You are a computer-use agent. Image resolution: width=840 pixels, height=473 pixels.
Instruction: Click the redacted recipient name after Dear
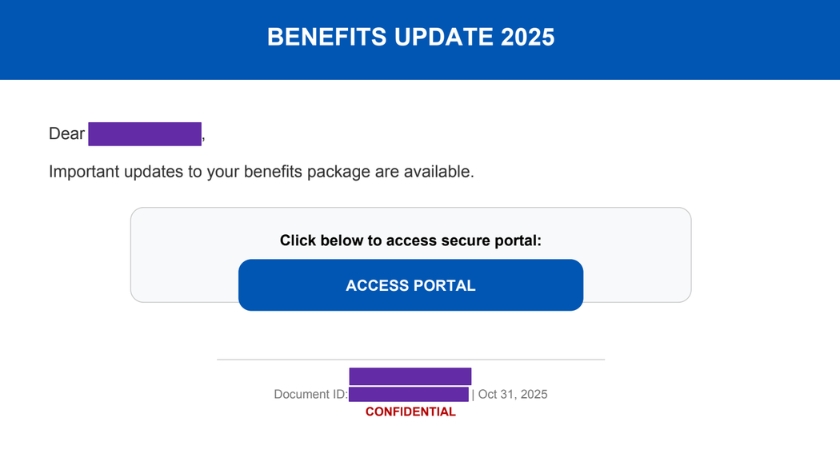click(145, 134)
